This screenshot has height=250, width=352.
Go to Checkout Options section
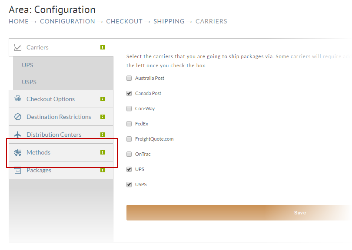61,99
